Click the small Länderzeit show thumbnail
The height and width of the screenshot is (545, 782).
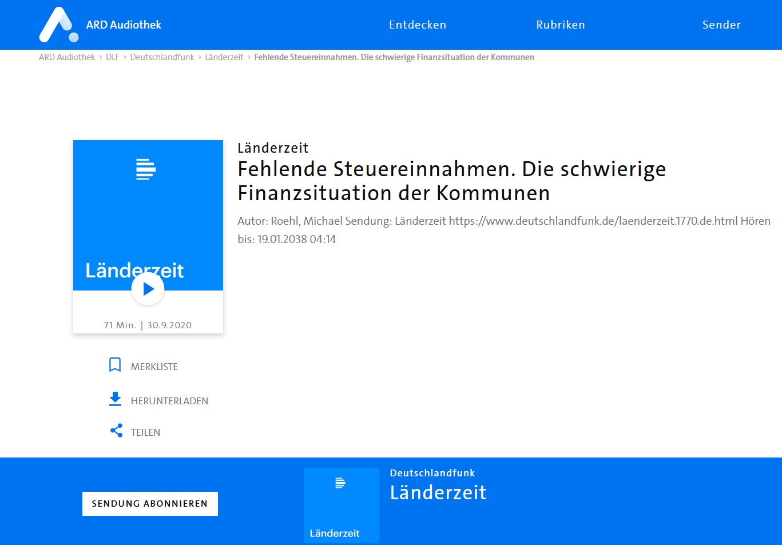(x=342, y=506)
